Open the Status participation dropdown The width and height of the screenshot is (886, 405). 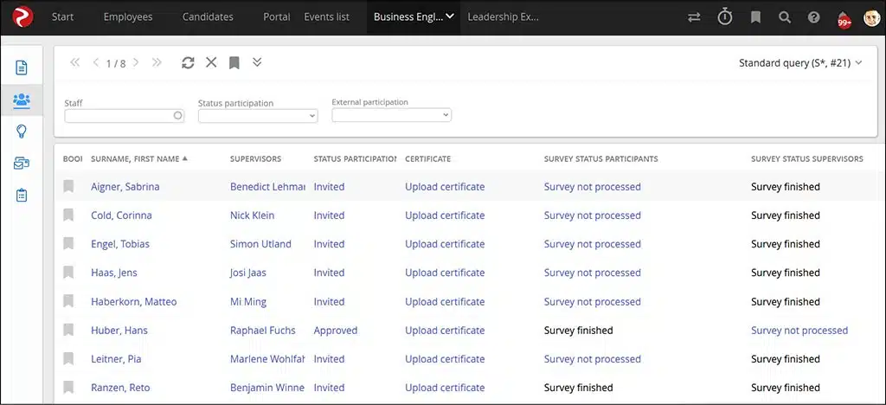[258, 116]
